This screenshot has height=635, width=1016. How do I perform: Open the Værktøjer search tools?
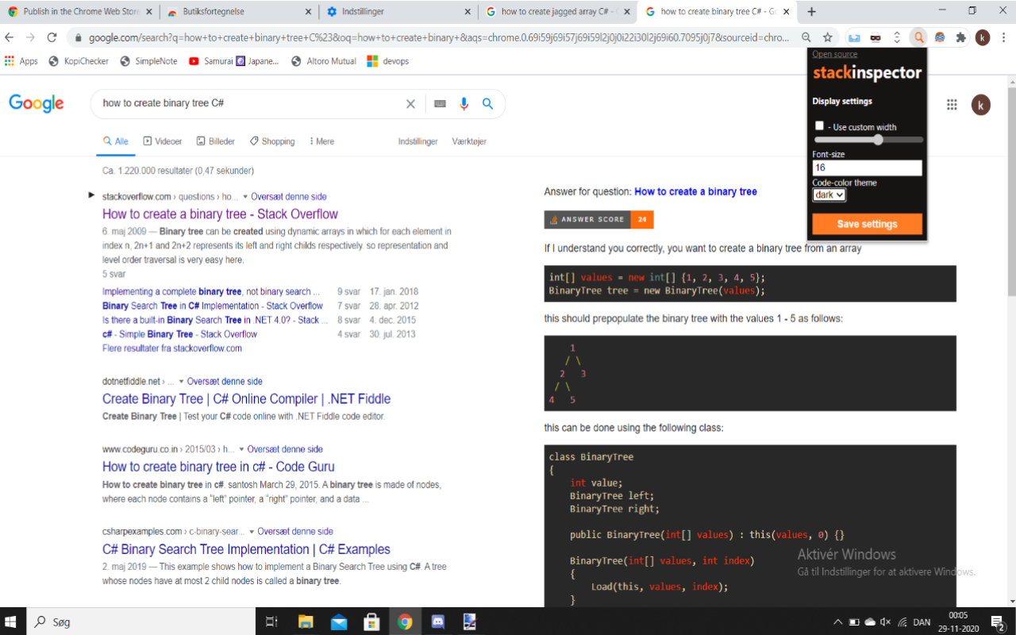tap(469, 141)
